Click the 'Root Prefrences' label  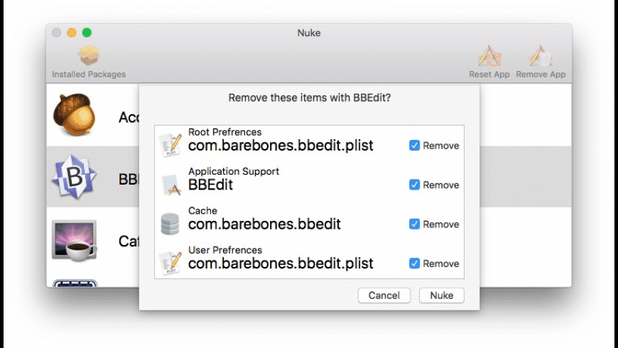224,132
